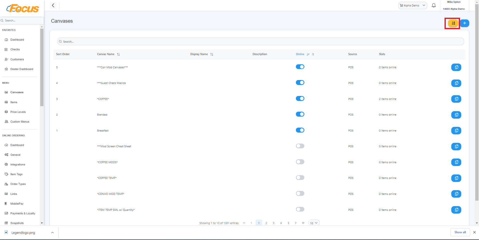The image size is (479, 240).
Task: Open the Alpha Demo location dropdown
Action: pyautogui.click(x=412, y=5)
